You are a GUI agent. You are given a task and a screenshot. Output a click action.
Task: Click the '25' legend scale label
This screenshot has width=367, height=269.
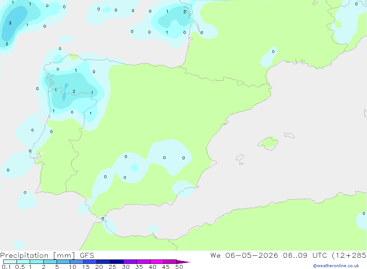tap(113, 267)
